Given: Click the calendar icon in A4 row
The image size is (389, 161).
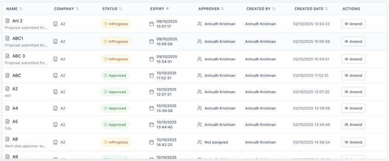Looking at the screenshot, I should click(x=152, y=108).
